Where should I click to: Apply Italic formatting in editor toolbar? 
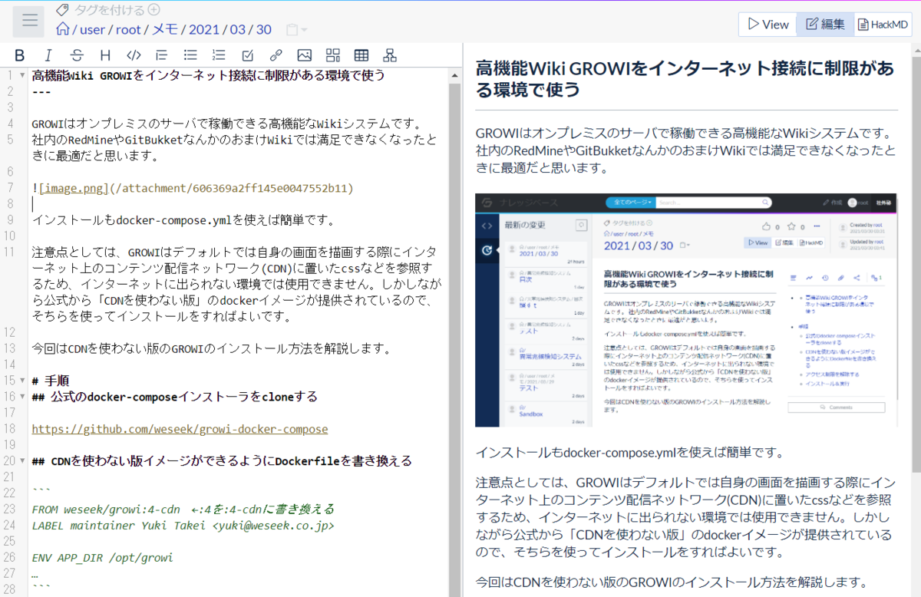tap(48, 55)
